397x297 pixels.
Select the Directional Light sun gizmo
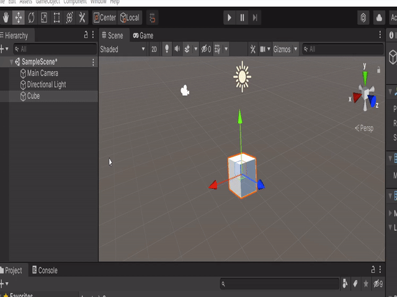pyautogui.click(x=243, y=77)
